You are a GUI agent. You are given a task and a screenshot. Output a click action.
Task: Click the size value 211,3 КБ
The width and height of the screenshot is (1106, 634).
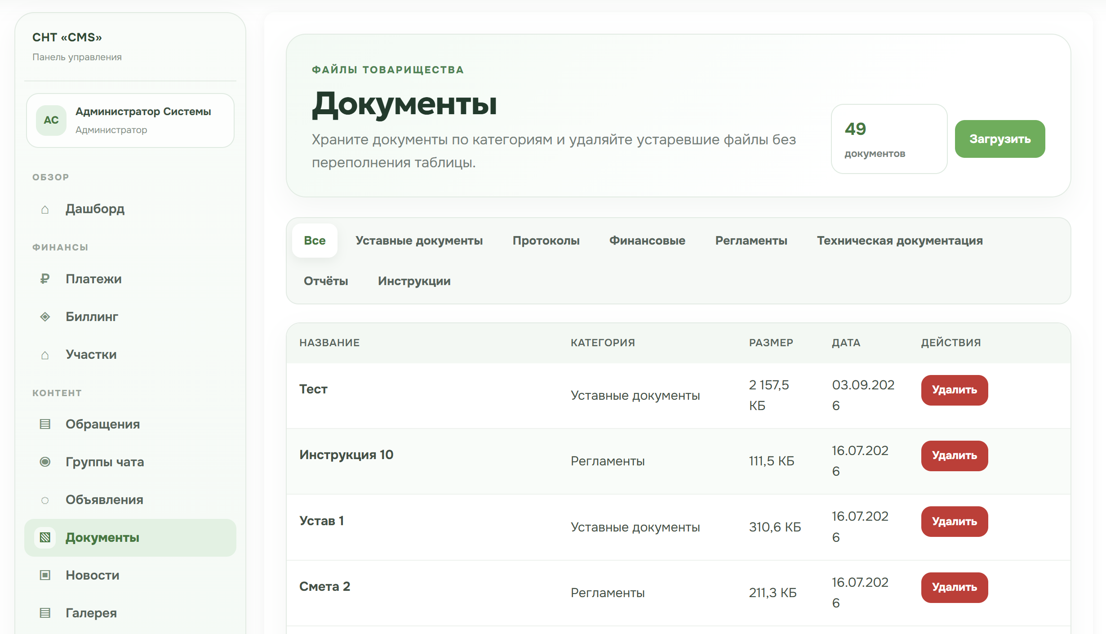click(x=773, y=593)
